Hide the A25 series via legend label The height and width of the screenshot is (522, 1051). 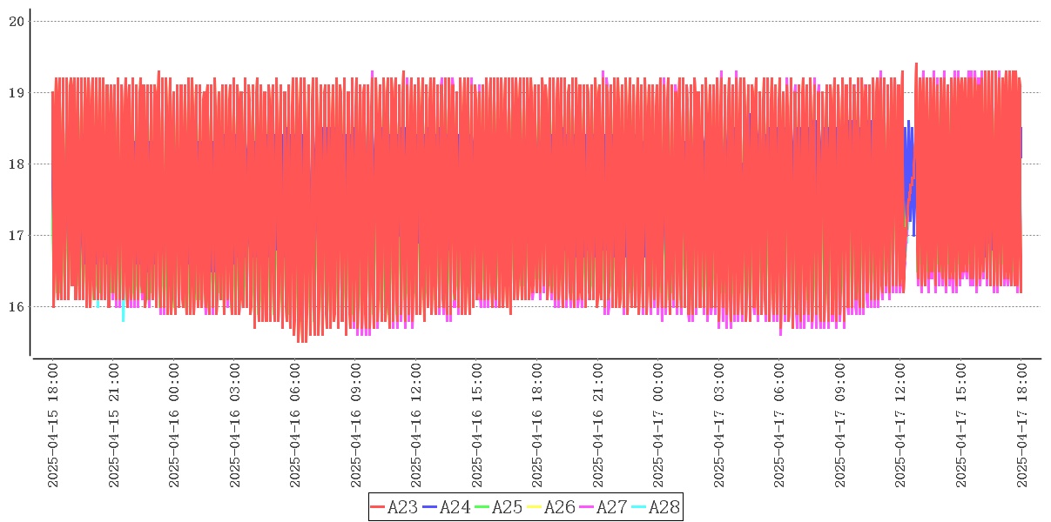click(507, 507)
